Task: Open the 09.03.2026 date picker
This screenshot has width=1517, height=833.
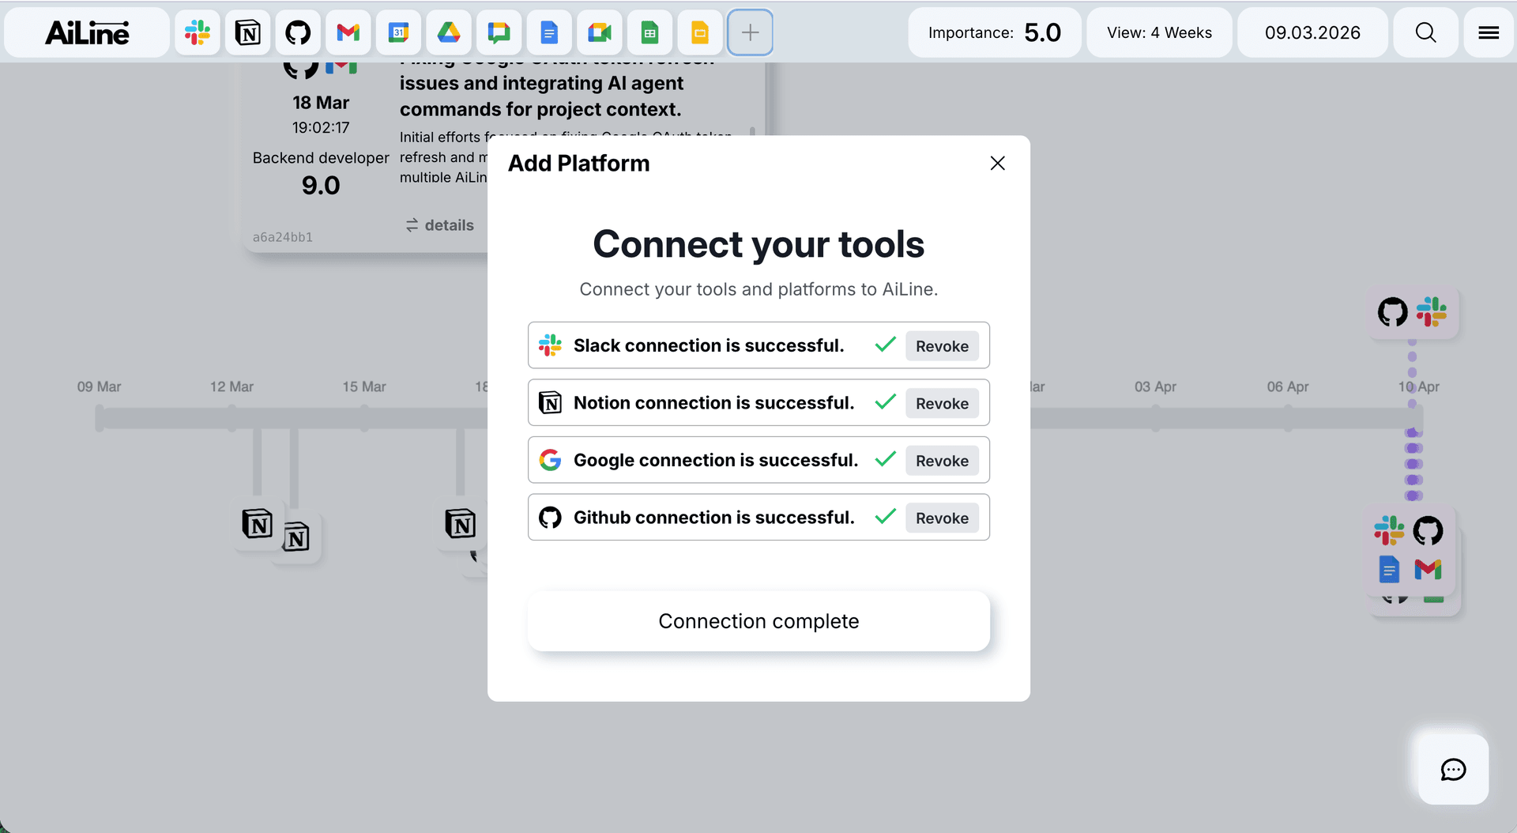Action: pyautogui.click(x=1312, y=32)
